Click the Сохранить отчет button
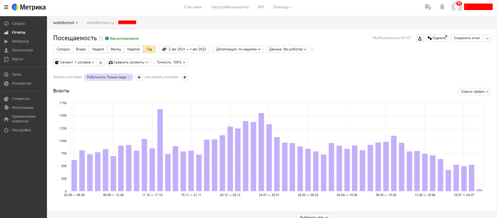Viewport: 497px width, 218px height. tap(466, 38)
